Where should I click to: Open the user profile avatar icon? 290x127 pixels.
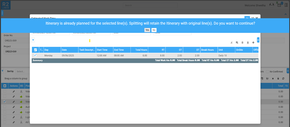click(x=272, y=5)
